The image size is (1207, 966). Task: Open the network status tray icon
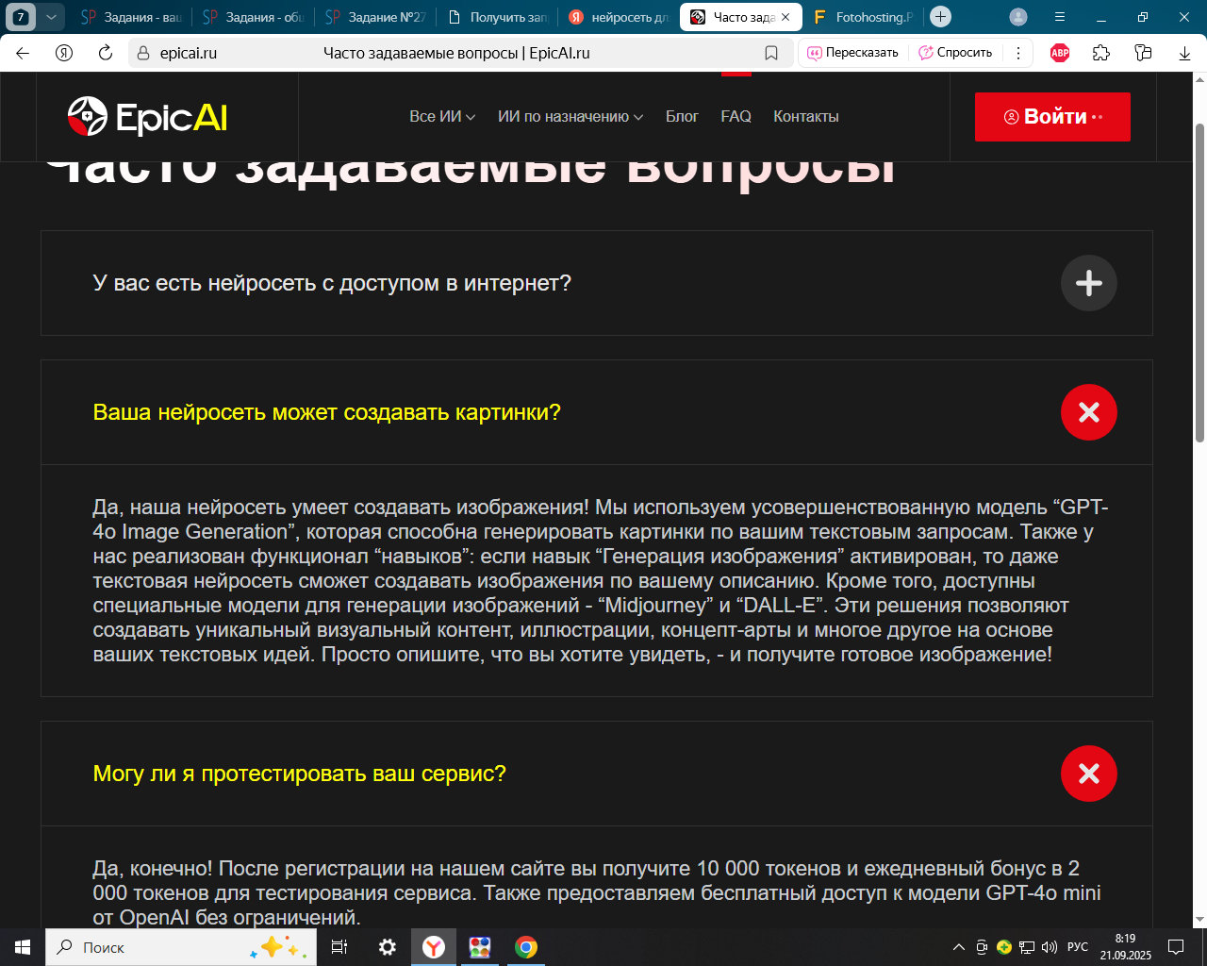1027,947
